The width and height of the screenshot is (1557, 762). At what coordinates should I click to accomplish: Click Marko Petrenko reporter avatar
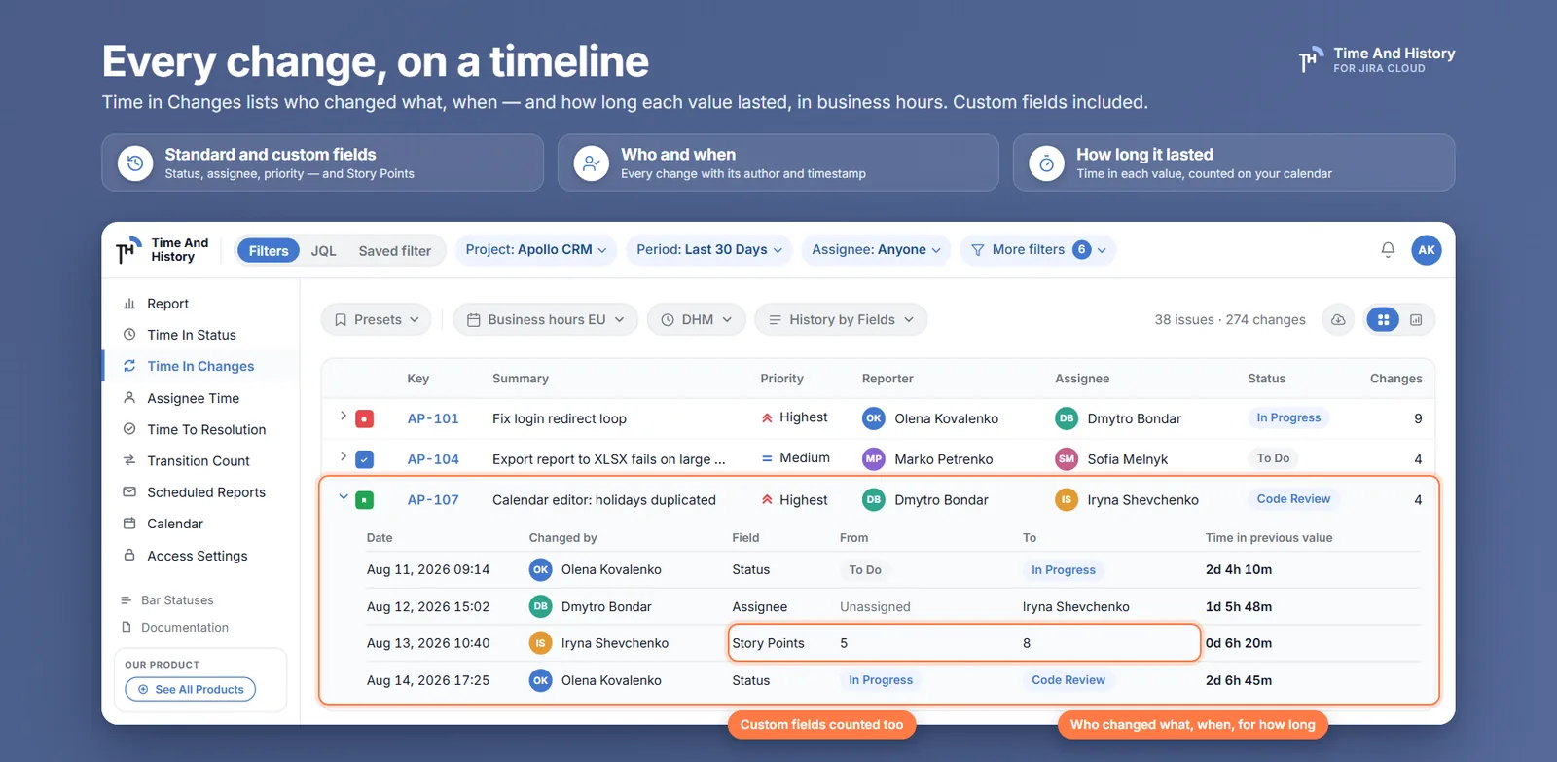[x=873, y=458]
